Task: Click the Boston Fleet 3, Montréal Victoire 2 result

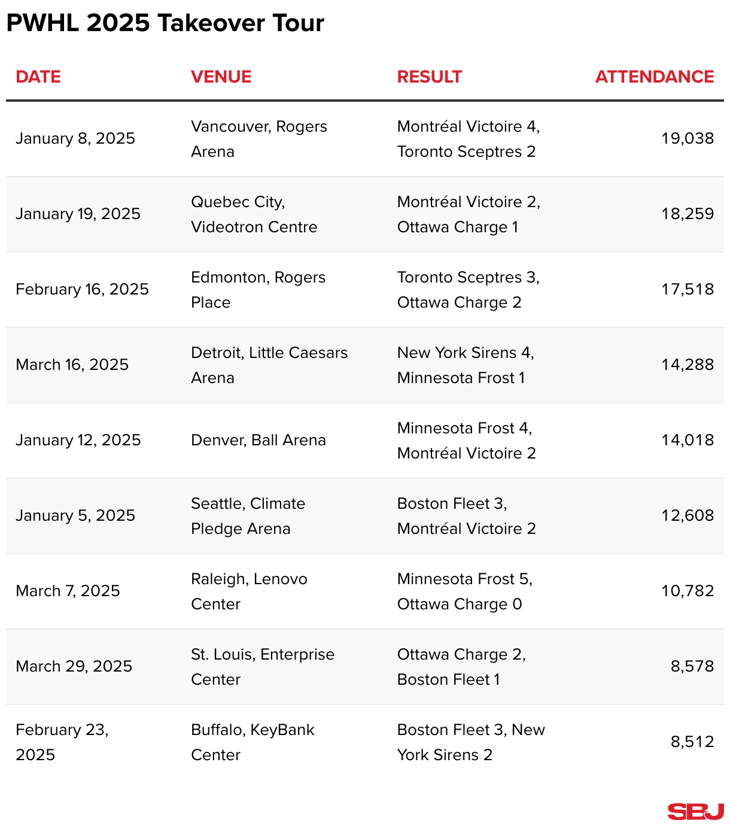Action: click(466, 516)
